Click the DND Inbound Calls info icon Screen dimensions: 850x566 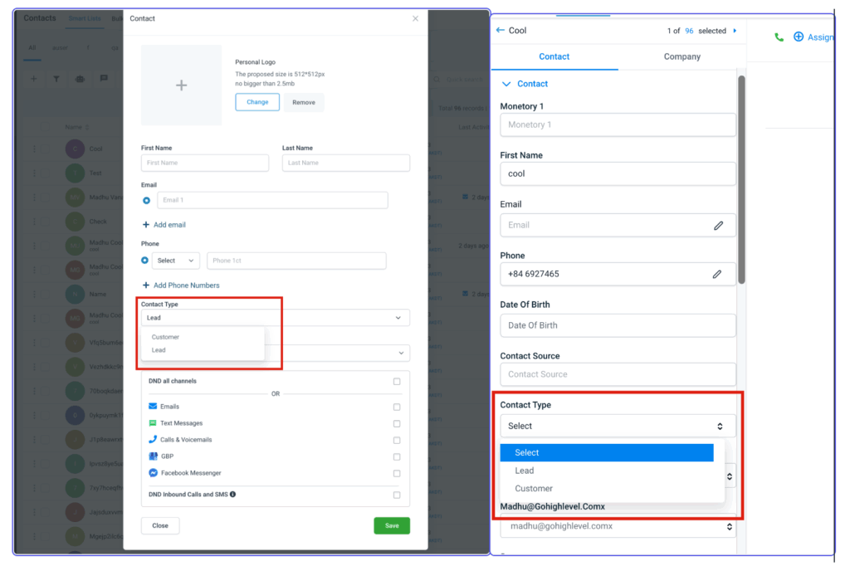point(232,495)
